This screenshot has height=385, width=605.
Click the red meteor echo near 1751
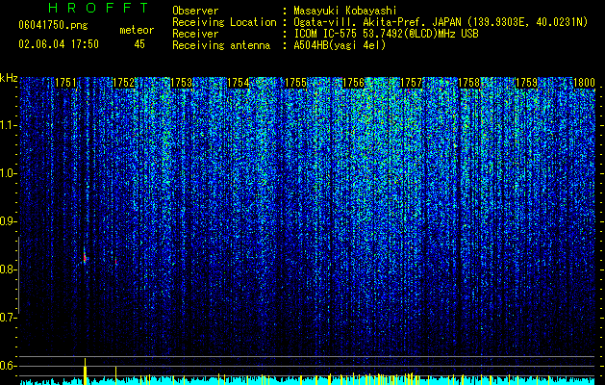coord(85,257)
